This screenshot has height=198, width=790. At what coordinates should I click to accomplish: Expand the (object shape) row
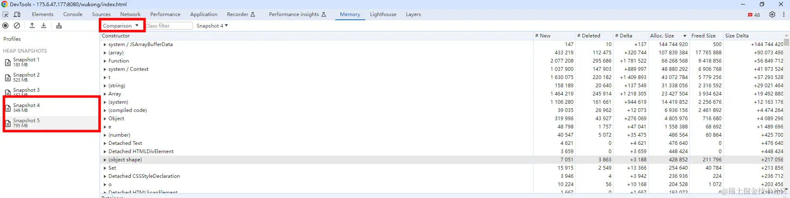click(105, 160)
